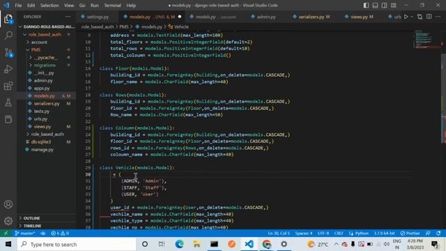Open the Search view in activity bar
The width and height of the screenshot is (446, 251).
pyautogui.click(x=8, y=36)
